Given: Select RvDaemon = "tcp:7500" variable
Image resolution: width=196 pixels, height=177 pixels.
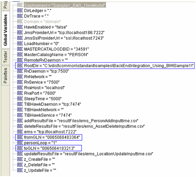Looking at the screenshot, I should point(46,71).
